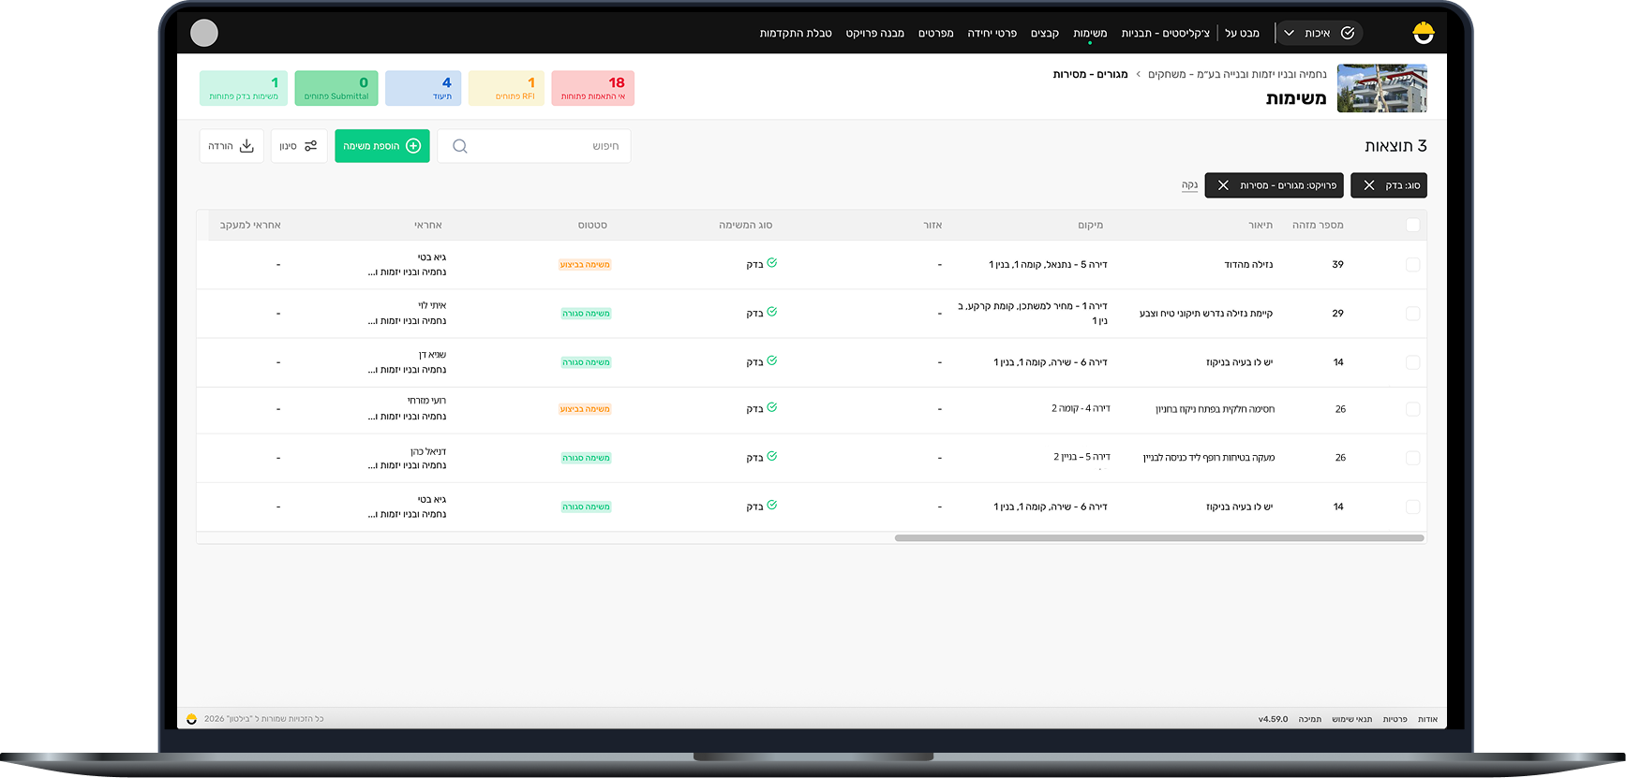Screen dimensions: 1626x778
Task: Open filters using the סינון sliders icon
Action: (x=310, y=146)
